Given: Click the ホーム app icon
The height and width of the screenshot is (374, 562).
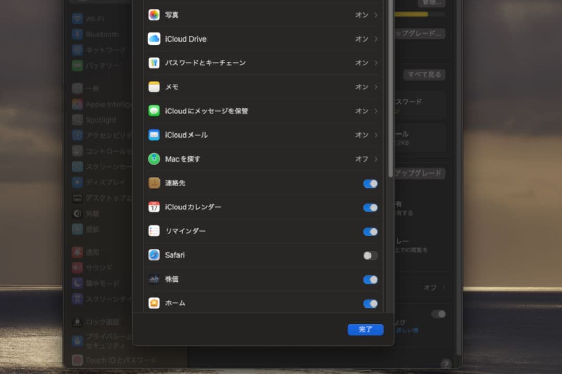Looking at the screenshot, I should (154, 303).
